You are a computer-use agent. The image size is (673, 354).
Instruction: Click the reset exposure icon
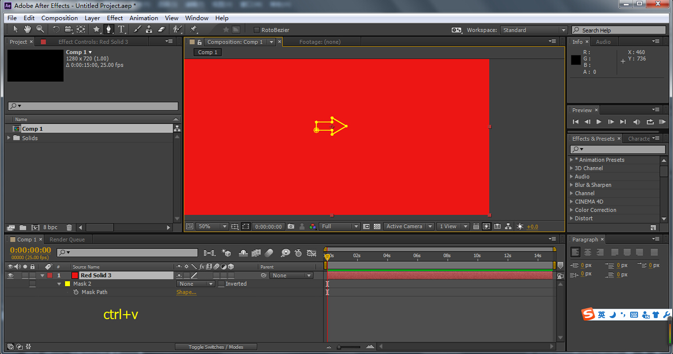point(520,227)
